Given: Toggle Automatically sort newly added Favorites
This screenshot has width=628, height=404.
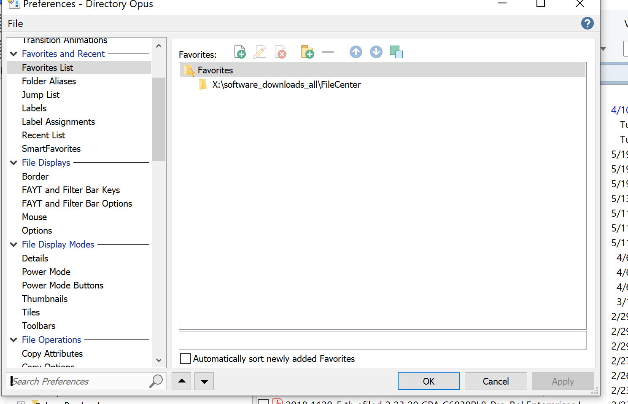Looking at the screenshot, I should tap(185, 358).
